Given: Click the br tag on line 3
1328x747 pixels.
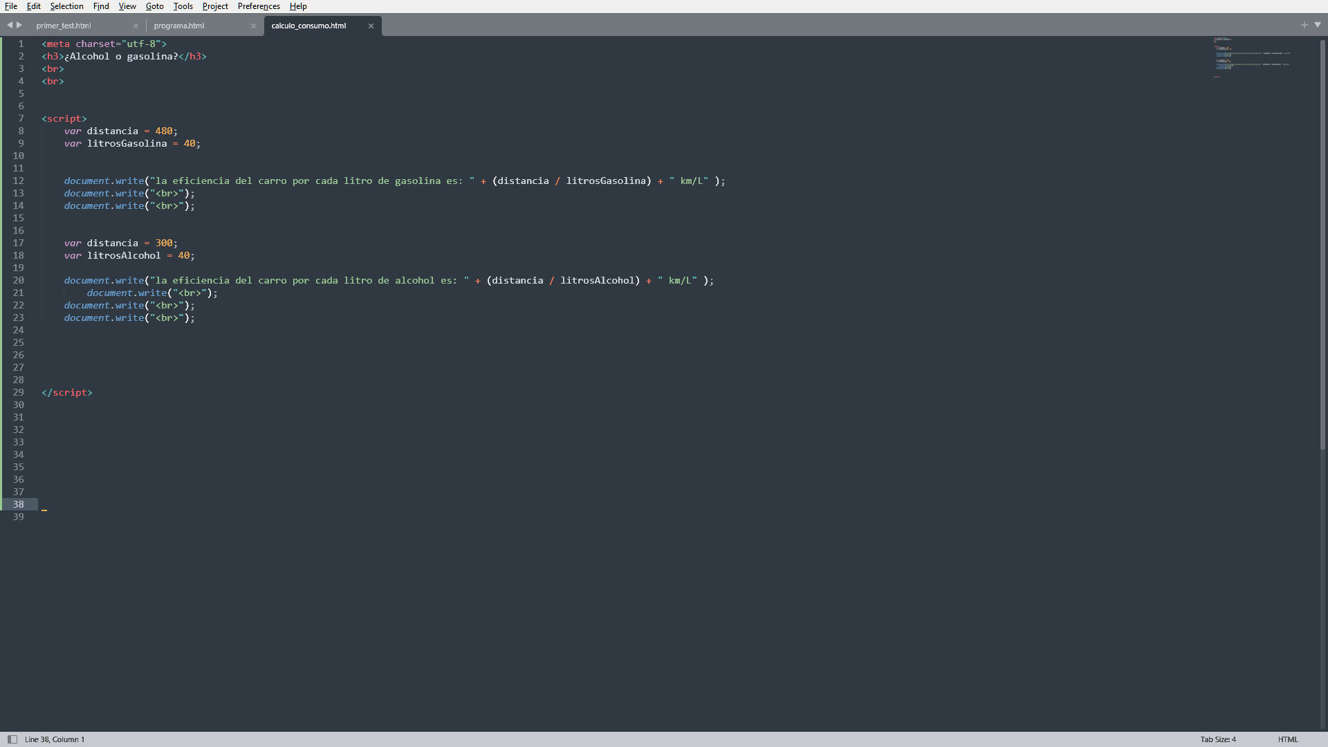Looking at the screenshot, I should 53,68.
